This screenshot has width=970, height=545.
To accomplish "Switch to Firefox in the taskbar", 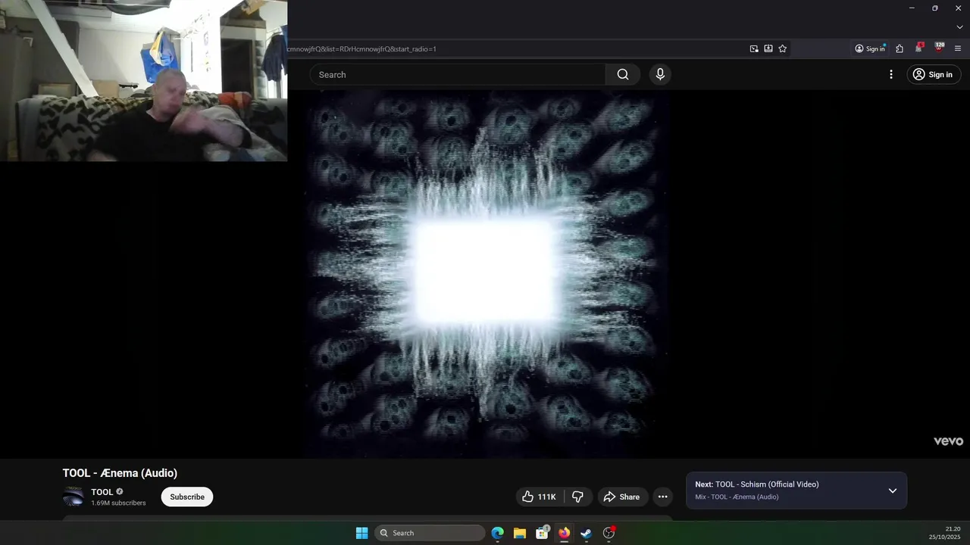I will [x=564, y=533].
